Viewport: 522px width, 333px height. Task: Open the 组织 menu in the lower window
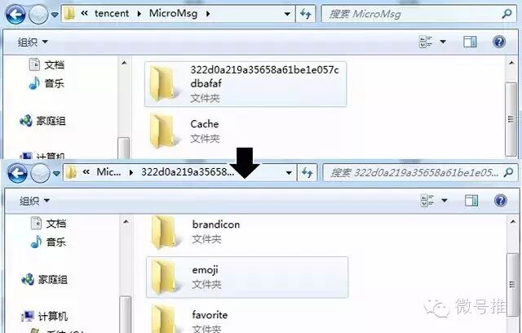pos(34,201)
